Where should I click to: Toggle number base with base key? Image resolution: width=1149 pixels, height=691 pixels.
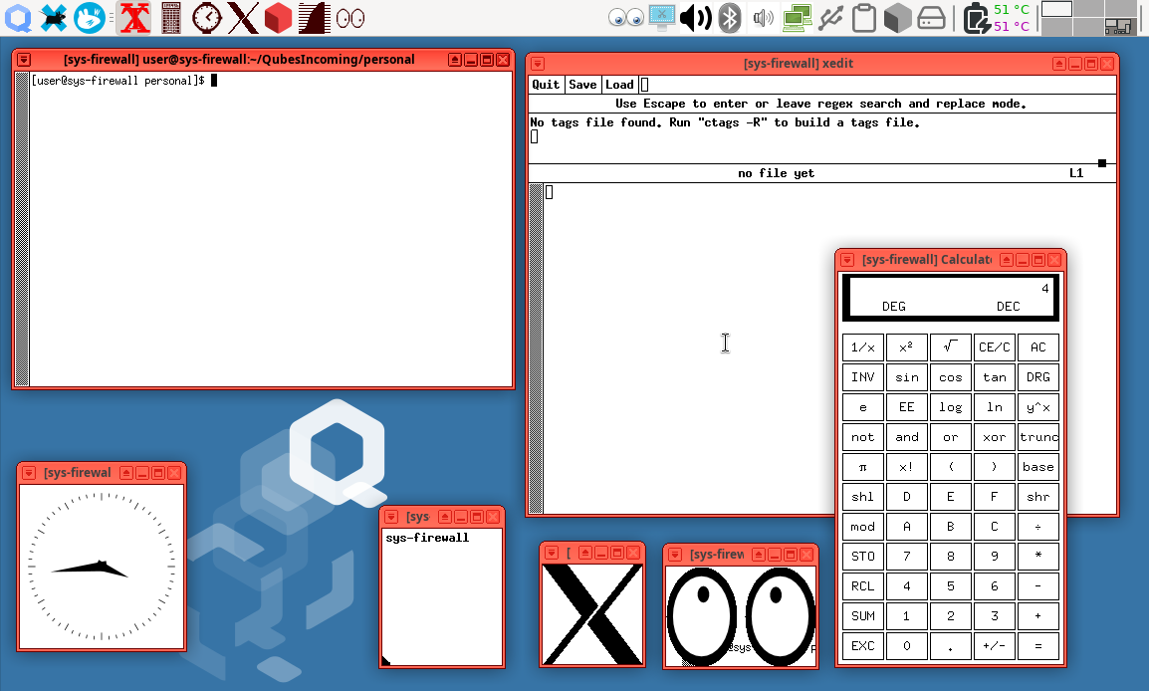pyautogui.click(x=1038, y=467)
